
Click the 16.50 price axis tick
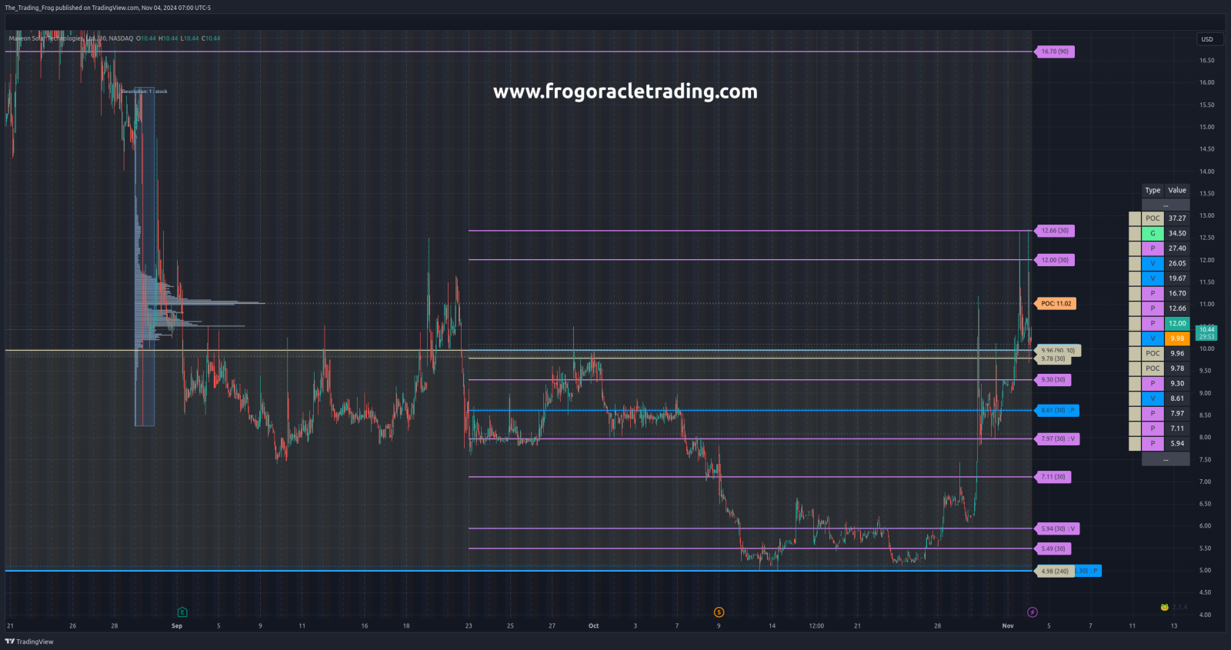[x=1206, y=60]
